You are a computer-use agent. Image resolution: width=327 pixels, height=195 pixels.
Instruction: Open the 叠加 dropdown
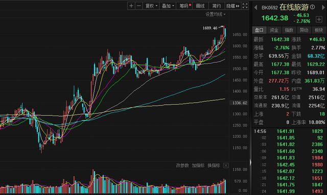coord(168,6)
